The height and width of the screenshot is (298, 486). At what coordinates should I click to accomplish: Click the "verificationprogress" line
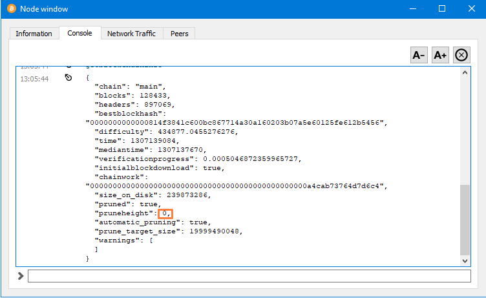[x=198, y=159]
